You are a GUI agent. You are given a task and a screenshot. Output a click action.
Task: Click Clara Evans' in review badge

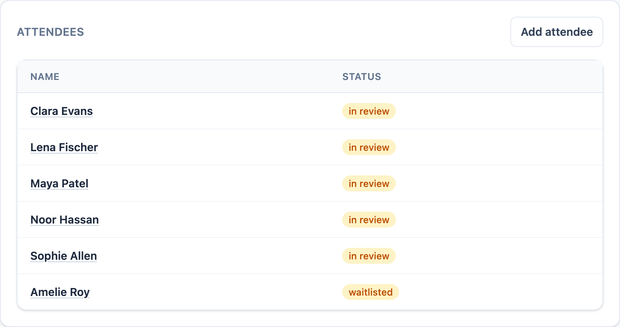(369, 111)
